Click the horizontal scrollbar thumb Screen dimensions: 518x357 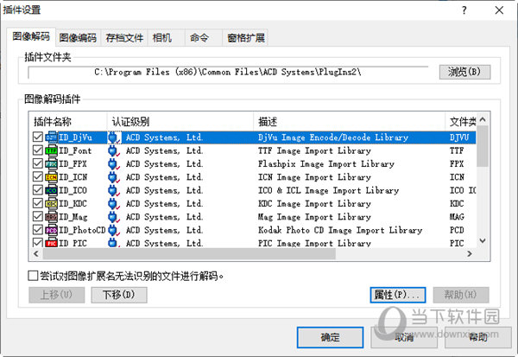click(189, 254)
